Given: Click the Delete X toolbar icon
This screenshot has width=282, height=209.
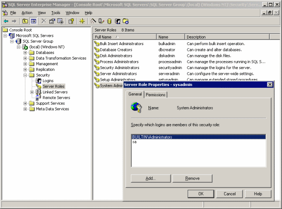Looking at the screenshot, I should (44, 21).
